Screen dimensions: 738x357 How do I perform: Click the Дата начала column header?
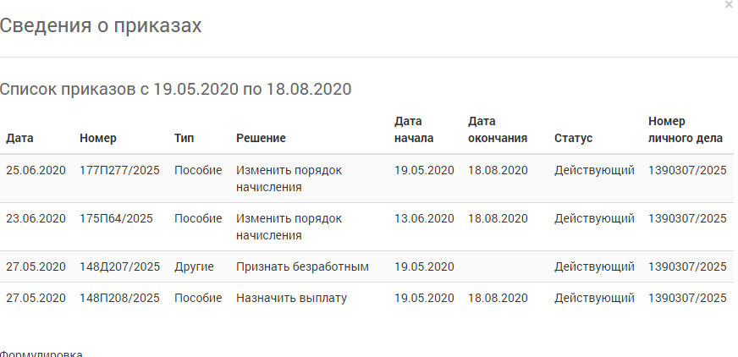pyautogui.click(x=414, y=129)
